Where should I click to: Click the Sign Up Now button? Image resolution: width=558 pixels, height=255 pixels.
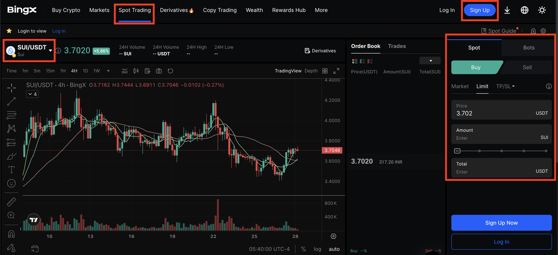502,223
